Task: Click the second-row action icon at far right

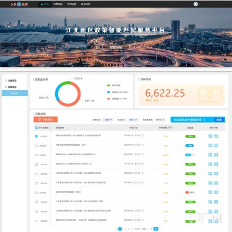Action: click(x=216, y=146)
